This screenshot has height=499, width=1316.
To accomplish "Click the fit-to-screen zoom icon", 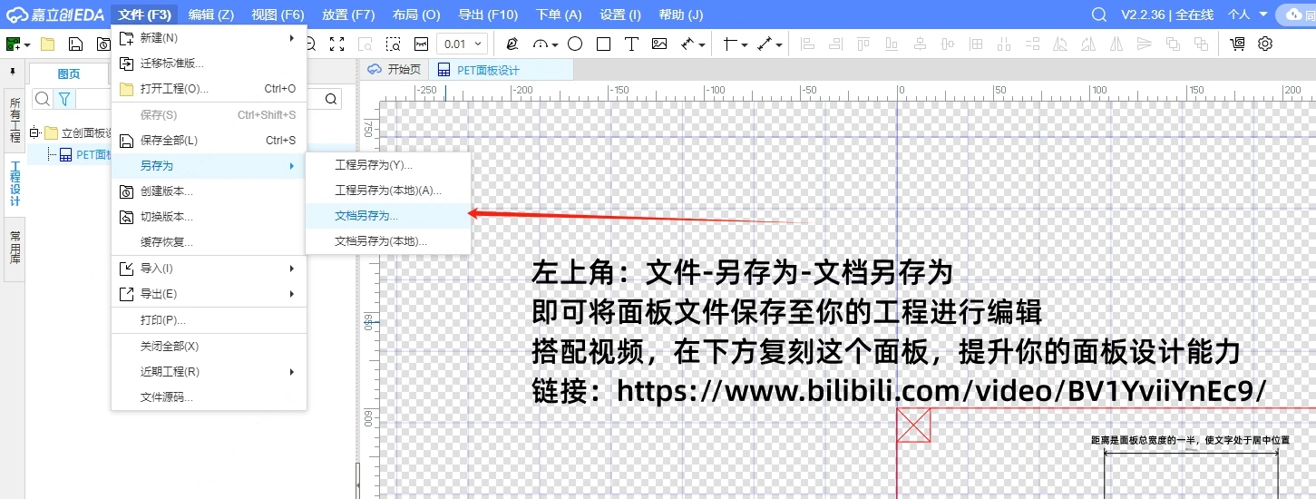I will click(x=336, y=44).
